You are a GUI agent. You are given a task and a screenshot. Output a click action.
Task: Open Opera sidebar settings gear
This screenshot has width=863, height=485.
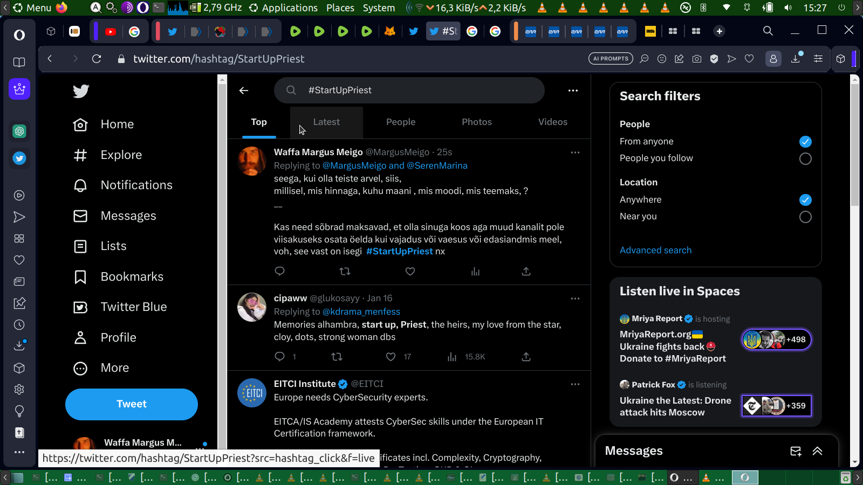19,389
